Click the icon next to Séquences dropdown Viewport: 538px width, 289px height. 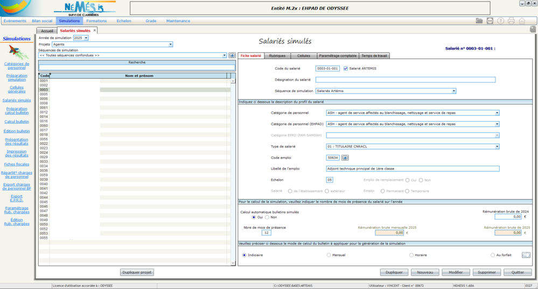(232, 55)
